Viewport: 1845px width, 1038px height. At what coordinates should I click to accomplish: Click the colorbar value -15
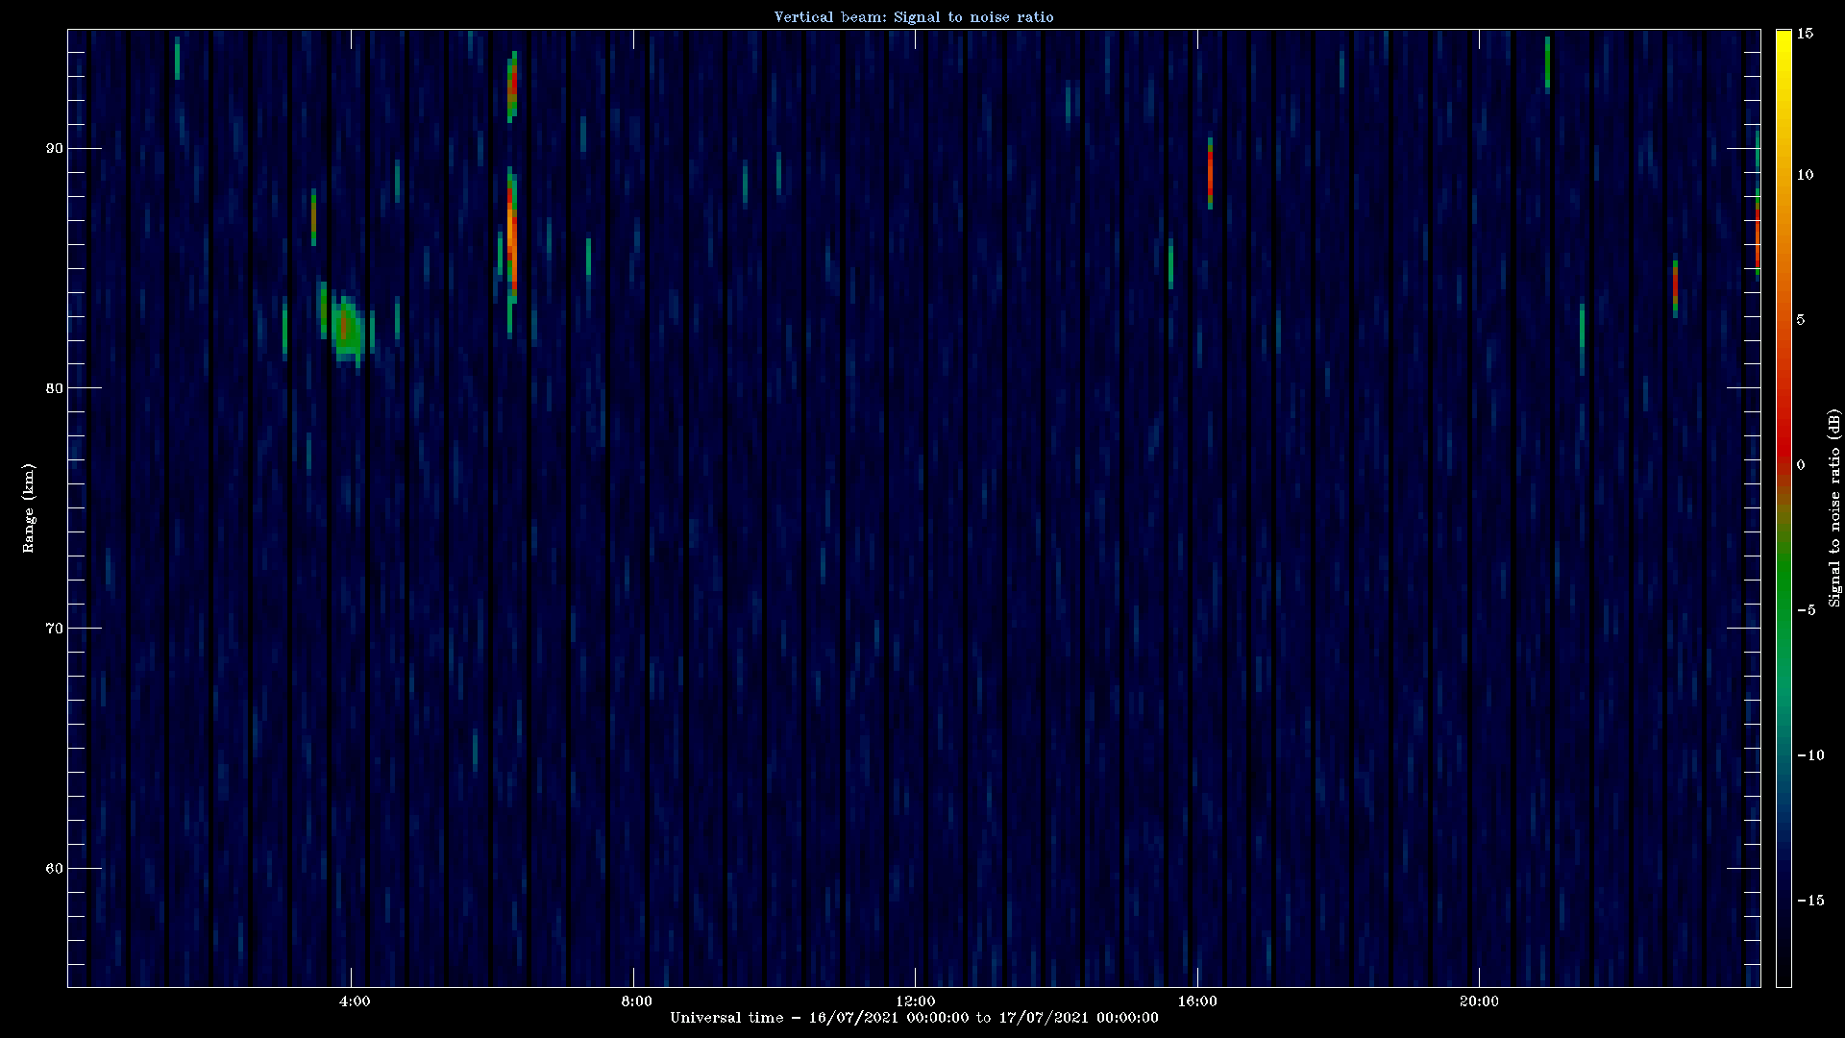[x=1809, y=901]
